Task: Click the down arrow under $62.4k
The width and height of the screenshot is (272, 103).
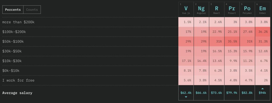Action: click(186, 97)
